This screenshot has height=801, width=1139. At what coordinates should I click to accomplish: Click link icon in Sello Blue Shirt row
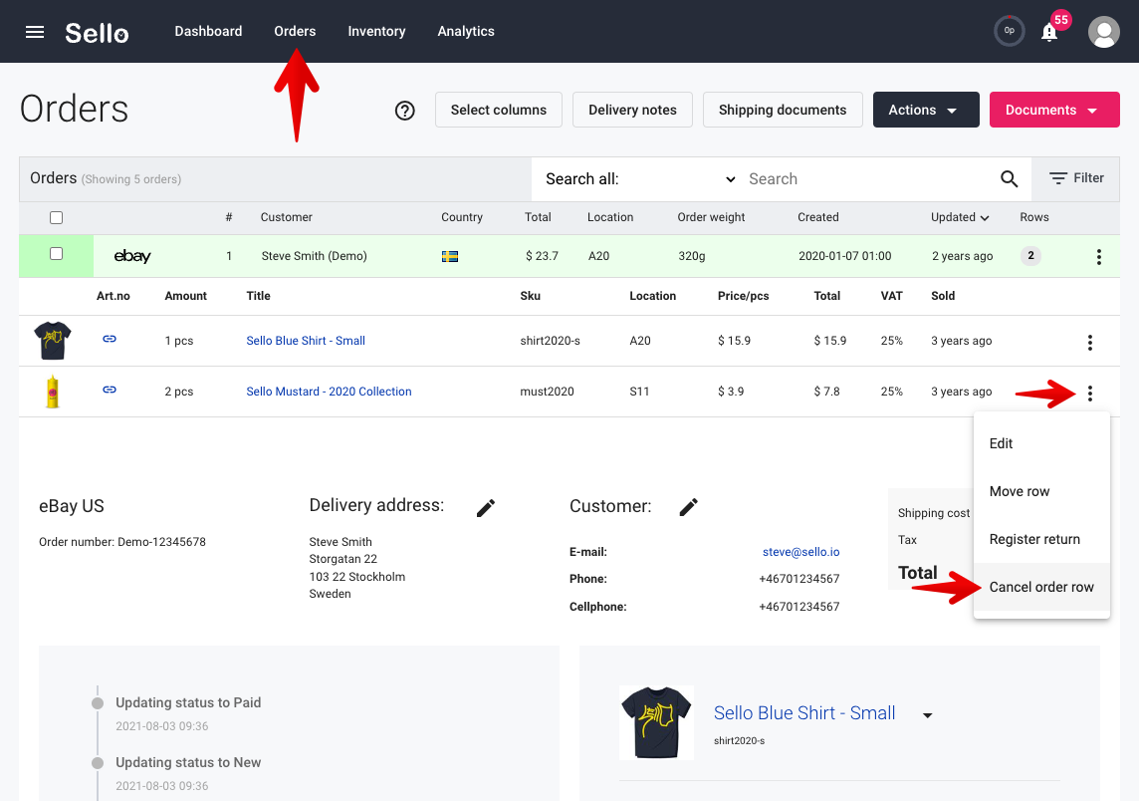pos(109,339)
